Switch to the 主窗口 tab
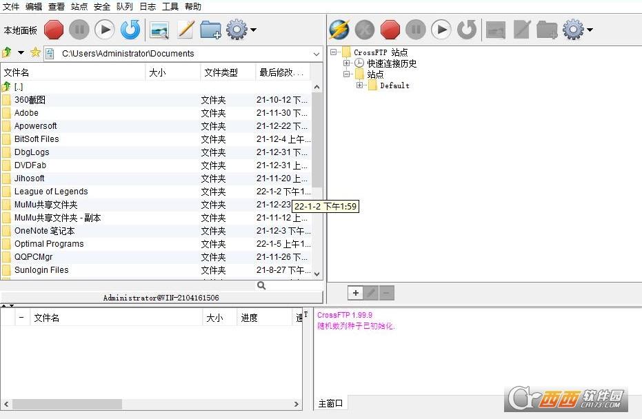 (330, 403)
